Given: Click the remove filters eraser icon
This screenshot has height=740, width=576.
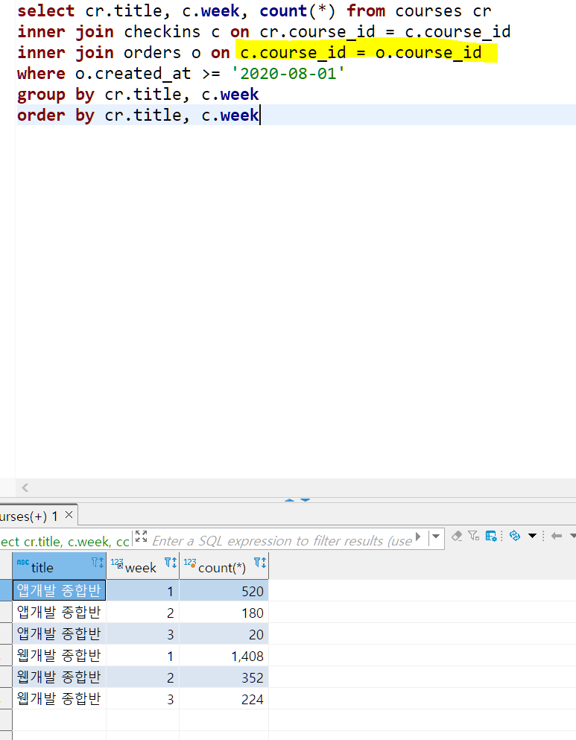Looking at the screenshot, I should click(x=457, y=536).
